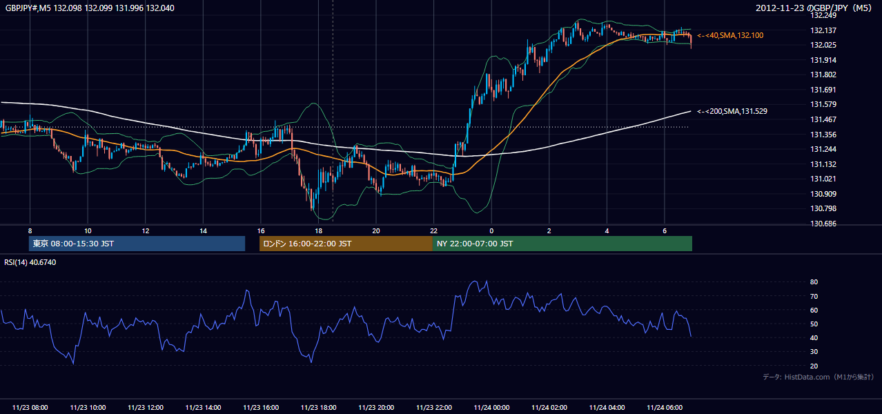882x414 pixels.
Task: Click hour 10 on the chart time axis
Action: coord(88,230)
